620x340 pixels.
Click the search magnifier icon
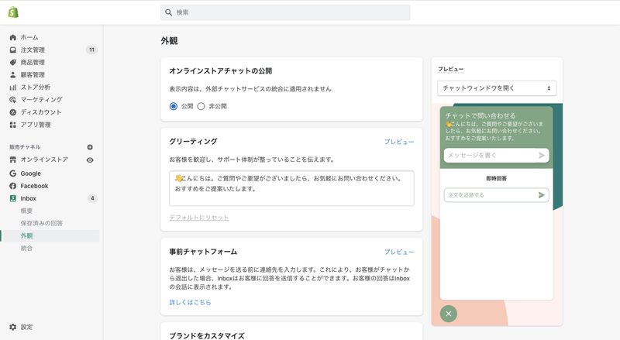[x=168, y=12]
